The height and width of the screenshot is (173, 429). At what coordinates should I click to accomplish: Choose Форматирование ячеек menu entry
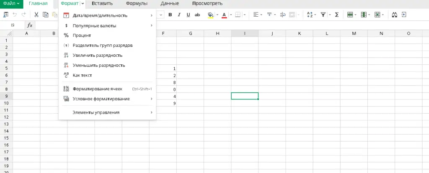97,89
